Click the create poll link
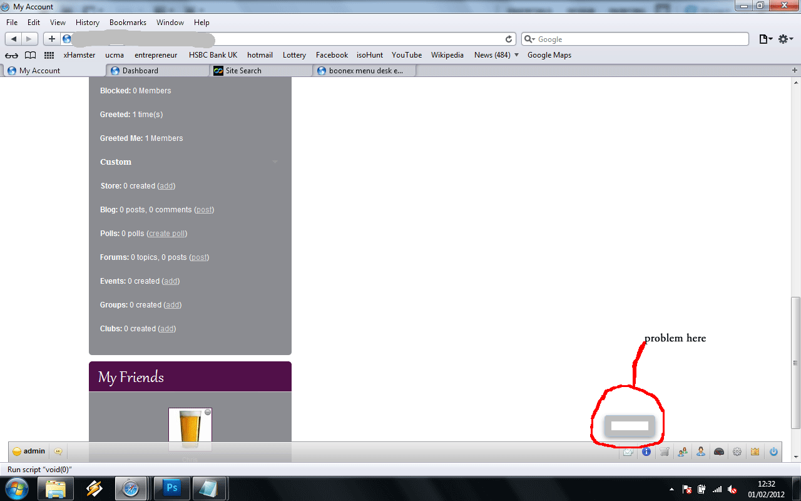This screenshot has height=501, width=801. [x=167, y=234]
